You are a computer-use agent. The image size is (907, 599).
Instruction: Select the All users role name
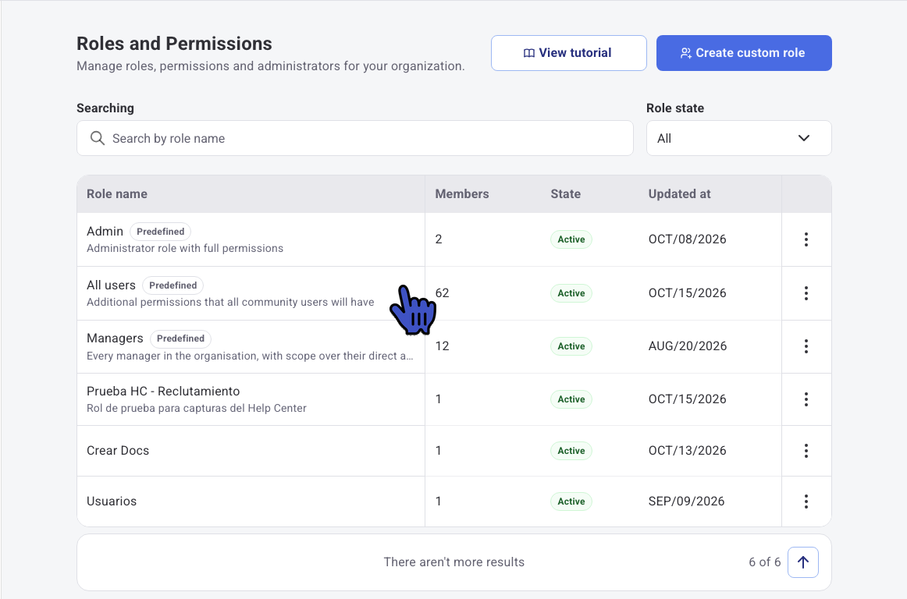coord(111,285)
